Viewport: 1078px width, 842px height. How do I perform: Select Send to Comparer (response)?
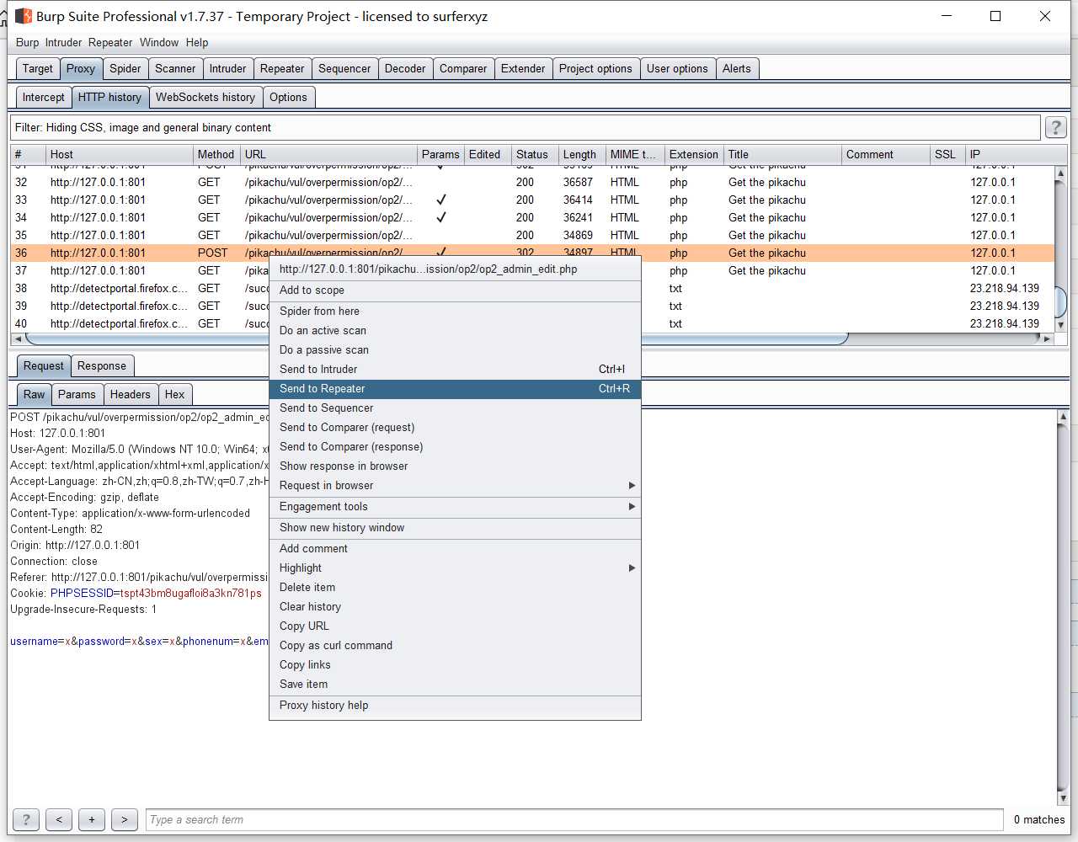[455, 446]
